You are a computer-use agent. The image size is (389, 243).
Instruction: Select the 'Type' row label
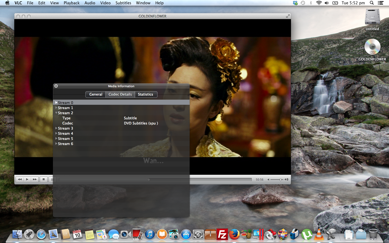pyautogui.click(x=66, y=118)
